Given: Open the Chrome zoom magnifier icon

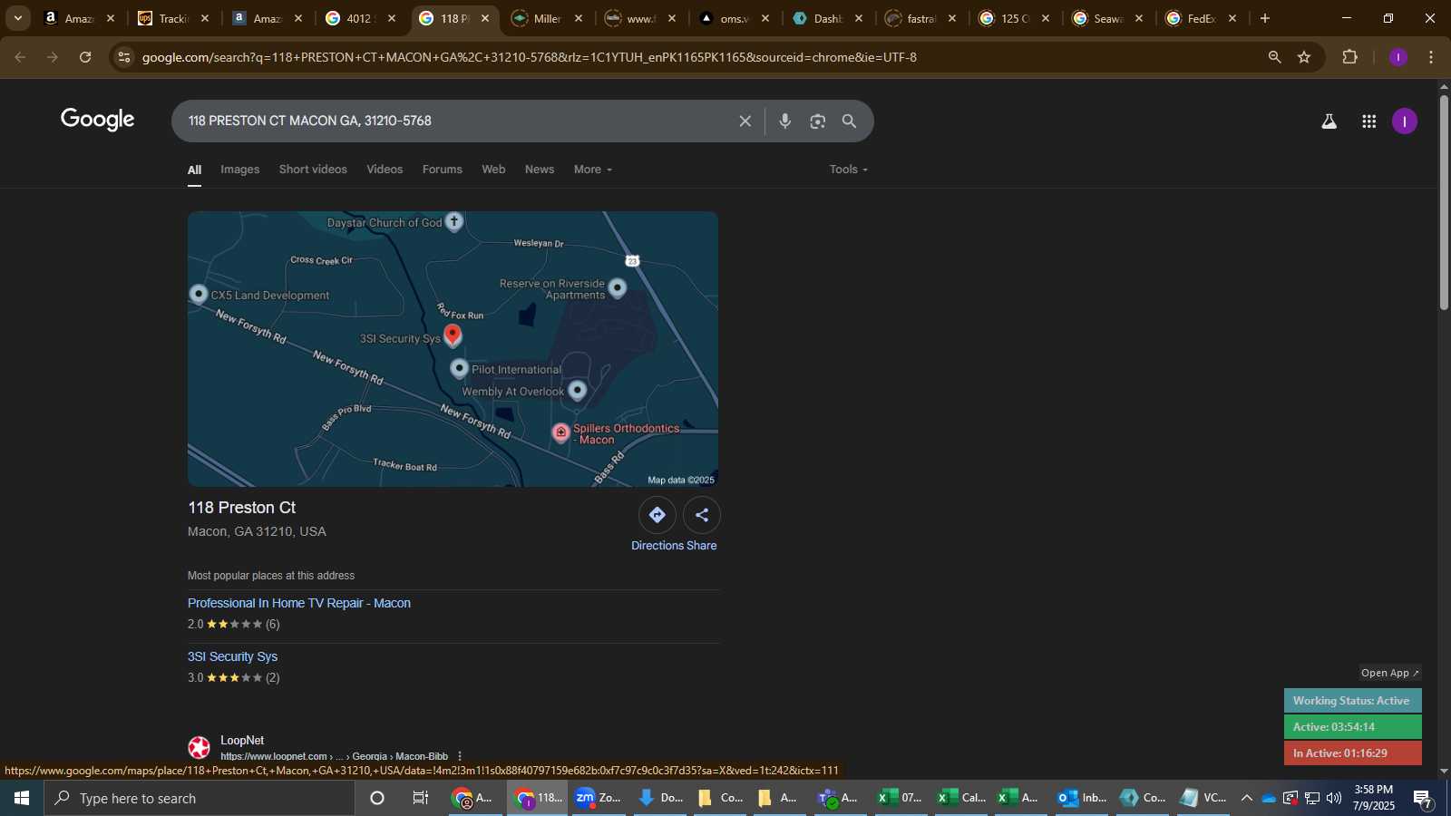Looking at the screenshot, I should pyautogui.click(x=1274, y=57).
